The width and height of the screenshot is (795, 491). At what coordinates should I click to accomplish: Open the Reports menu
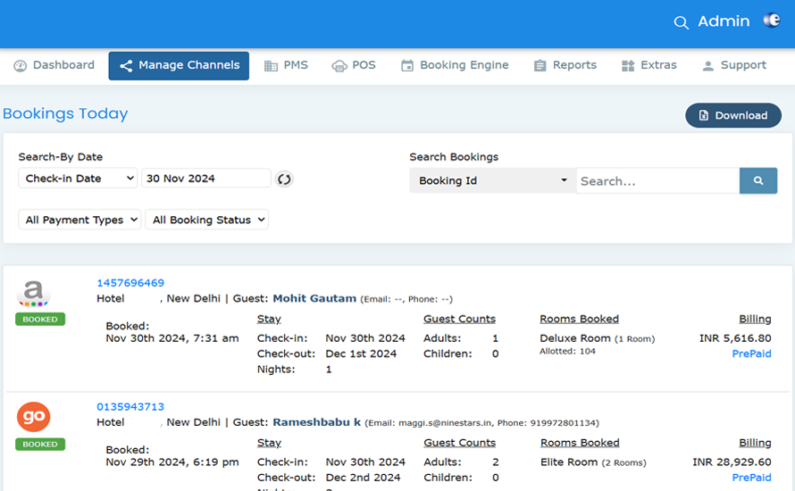click(565, 65)
